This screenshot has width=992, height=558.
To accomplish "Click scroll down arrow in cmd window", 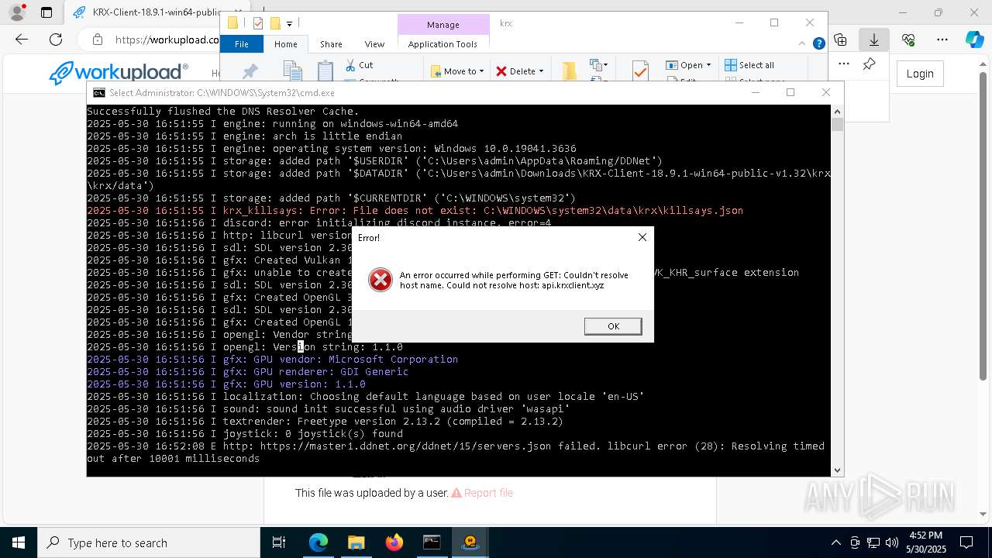I will tap(837, 470).
